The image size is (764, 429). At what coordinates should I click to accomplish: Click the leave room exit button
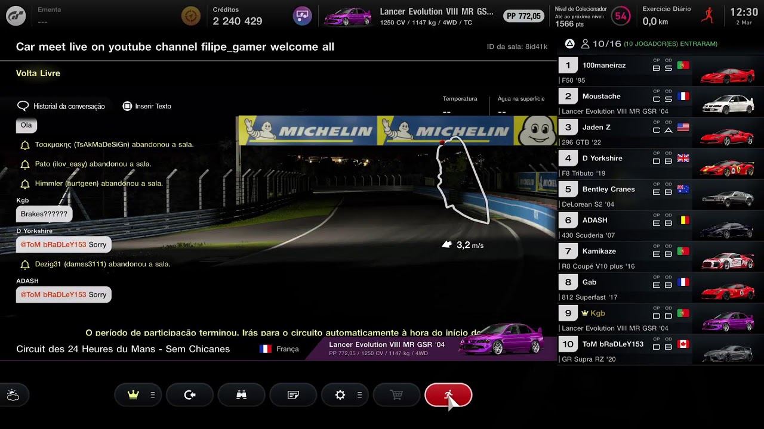[x=190, y=395]
